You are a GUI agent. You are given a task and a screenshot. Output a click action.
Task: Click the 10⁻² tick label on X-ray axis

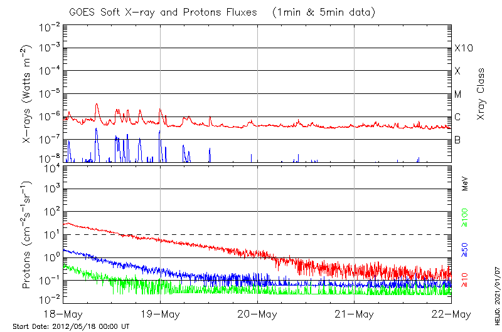(x=50, y=27)
